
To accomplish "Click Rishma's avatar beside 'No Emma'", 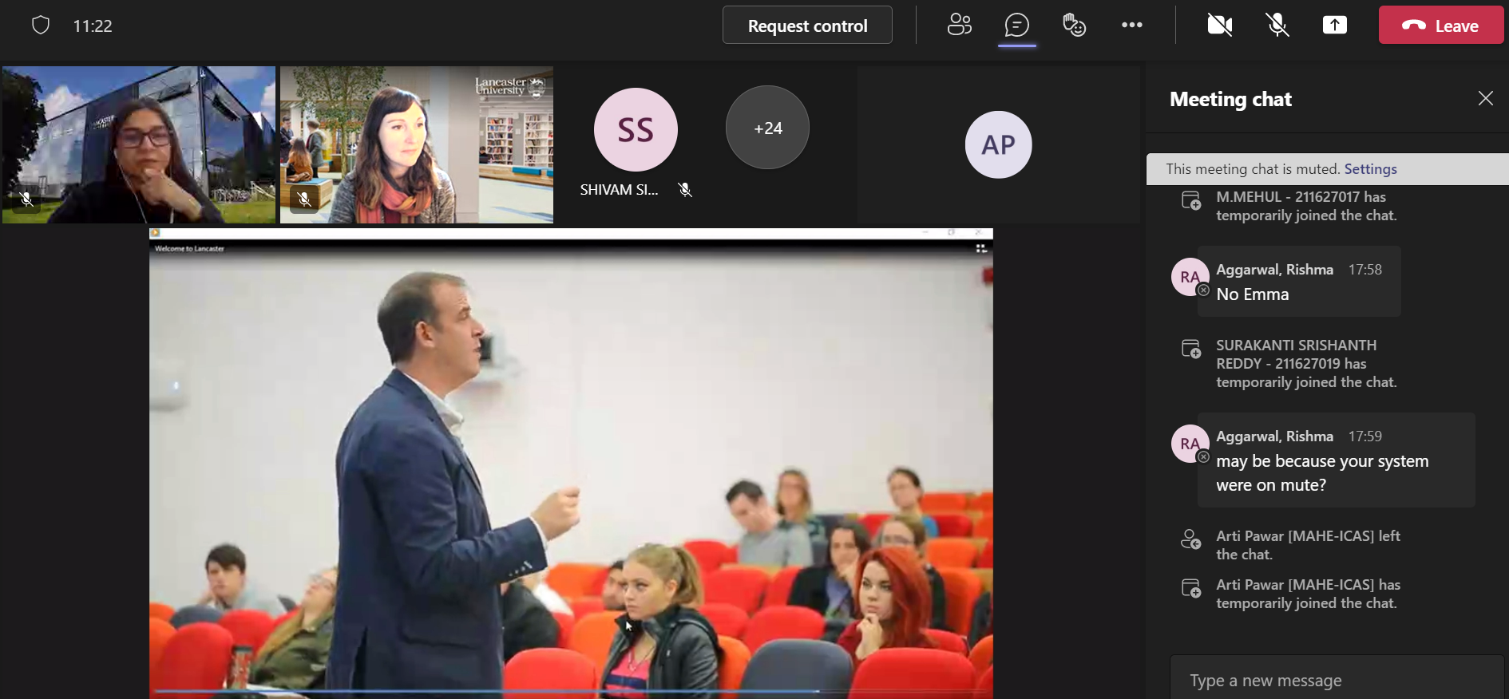I will coord(1190,277).
